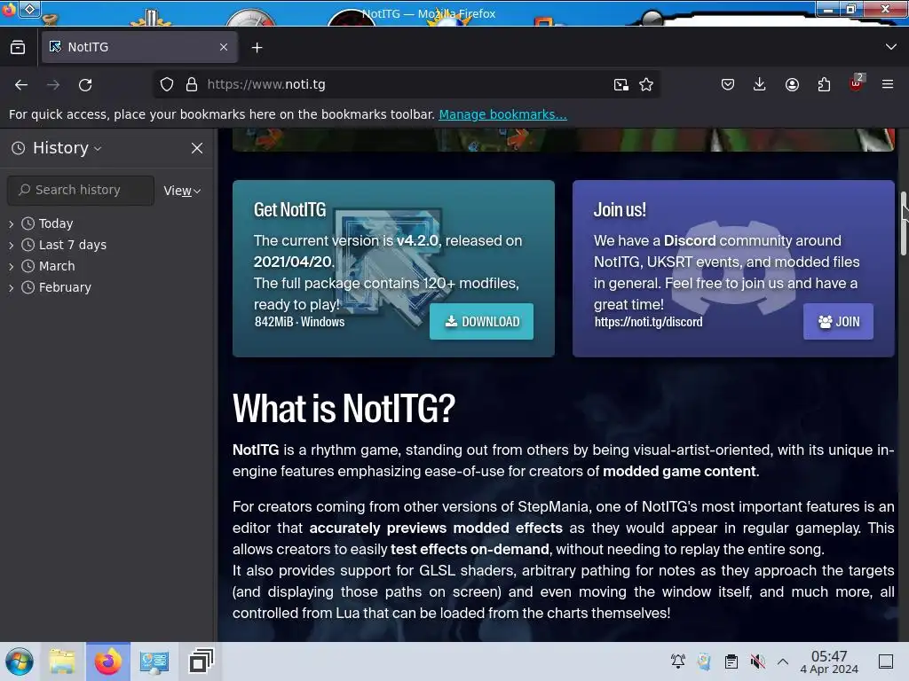Click the page vertical scrollbar thumb

tap(904, 223)
